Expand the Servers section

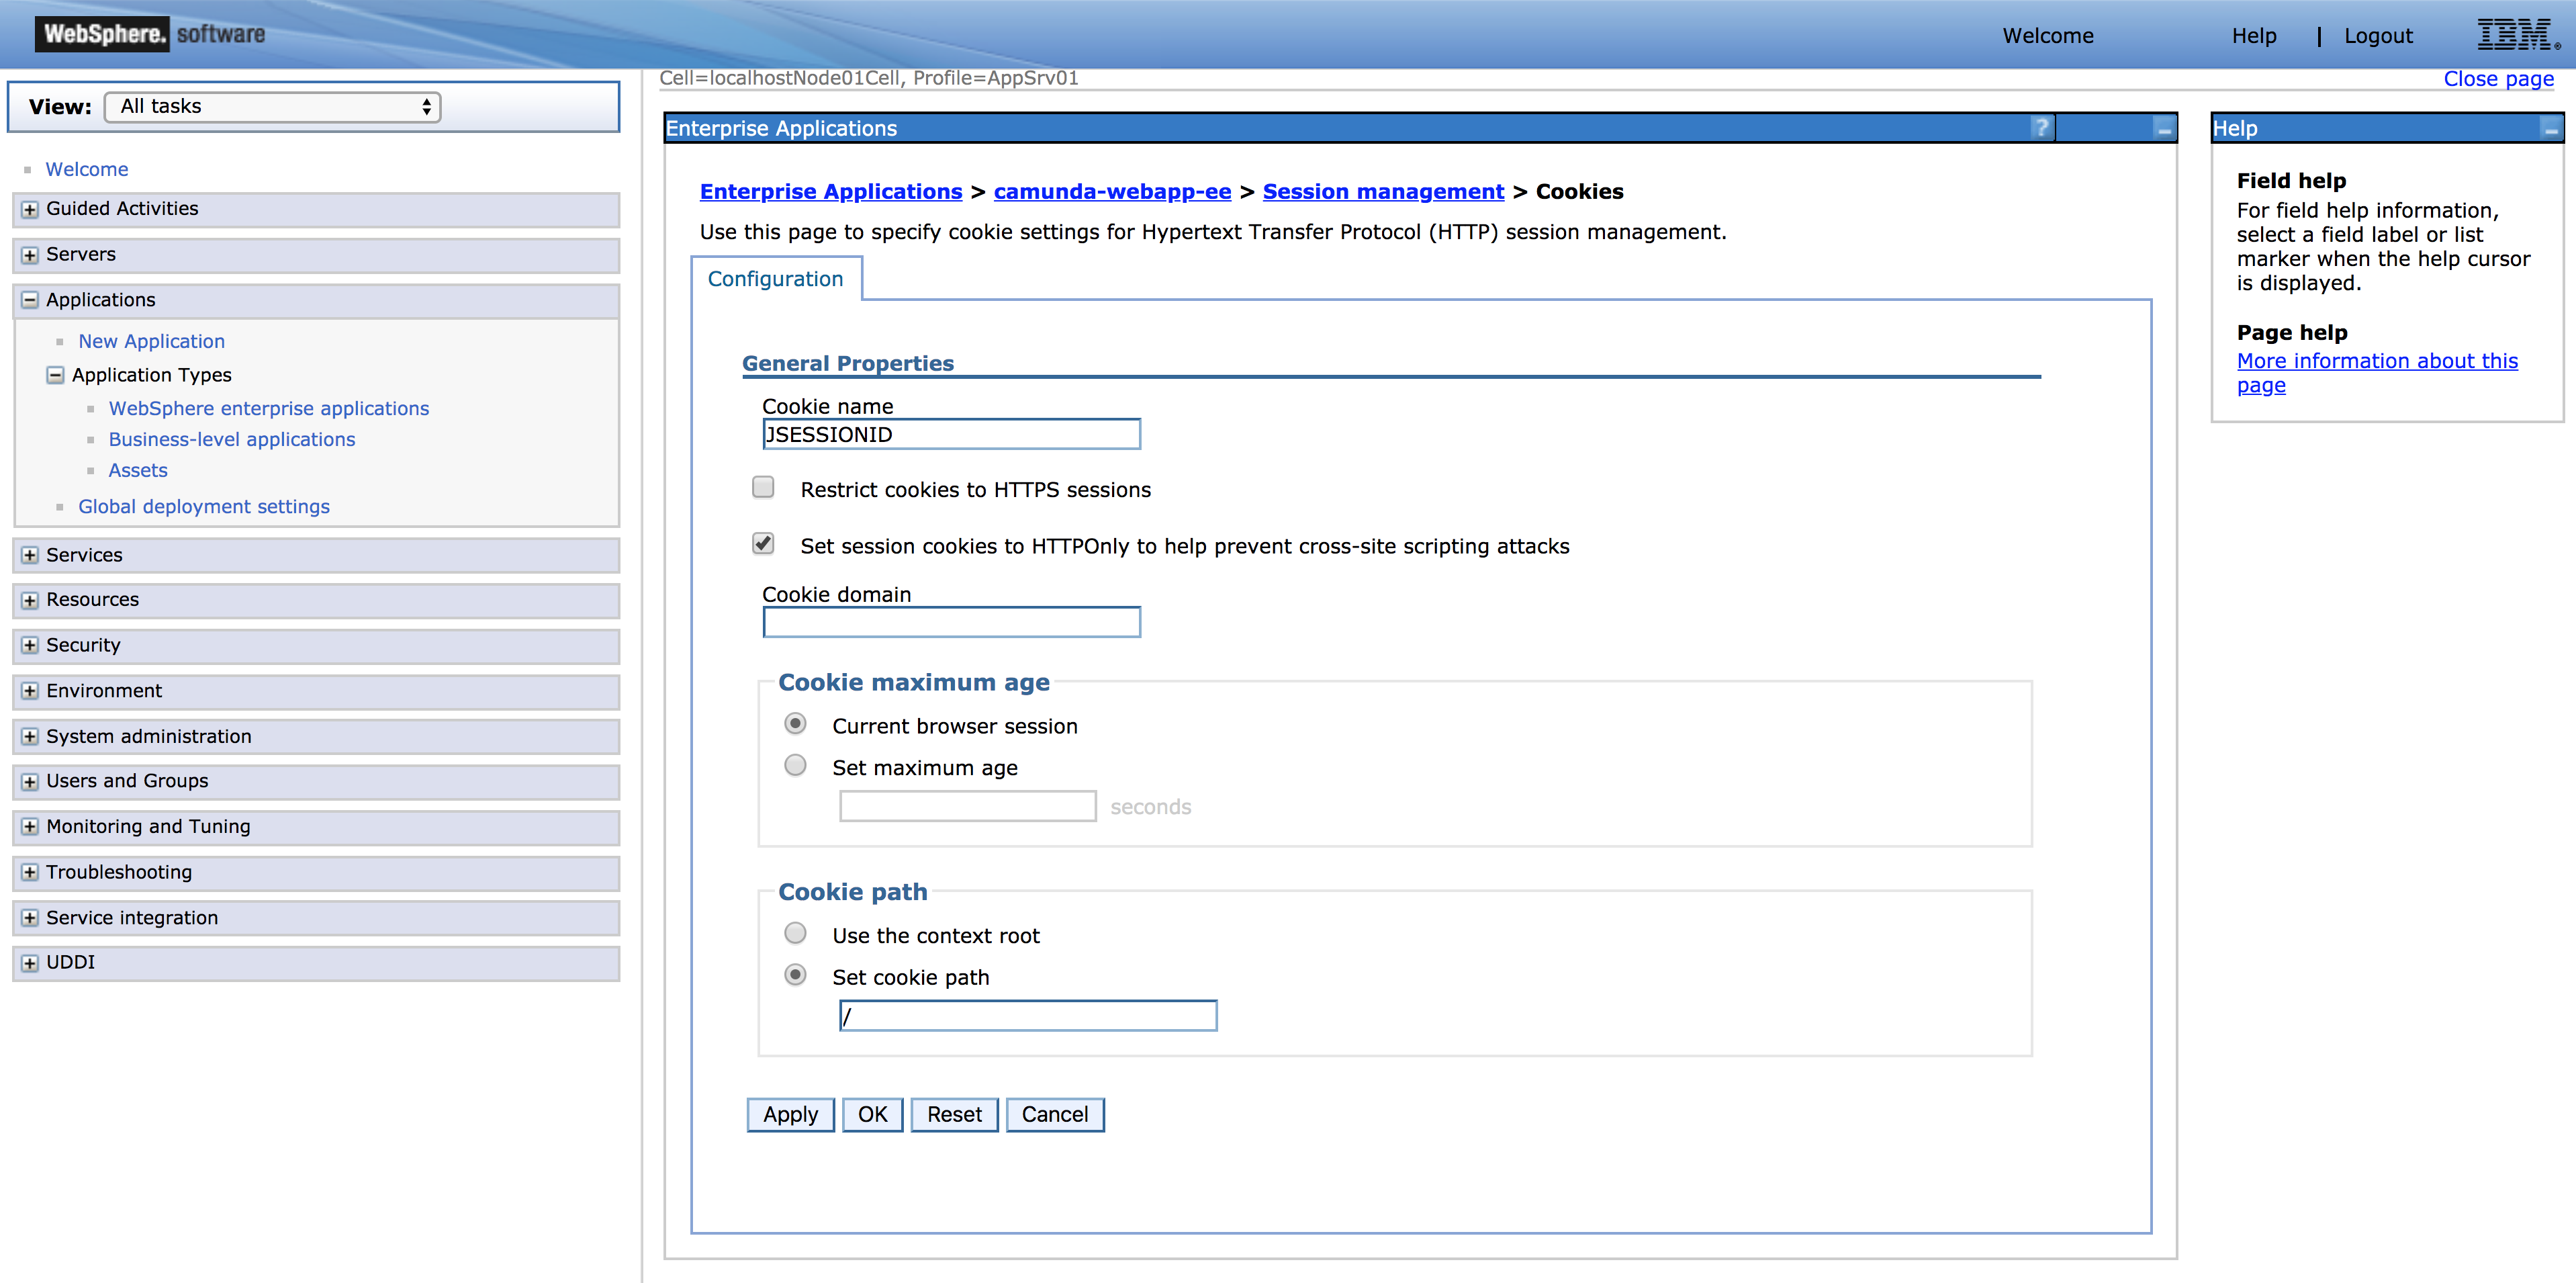[30, 256]
